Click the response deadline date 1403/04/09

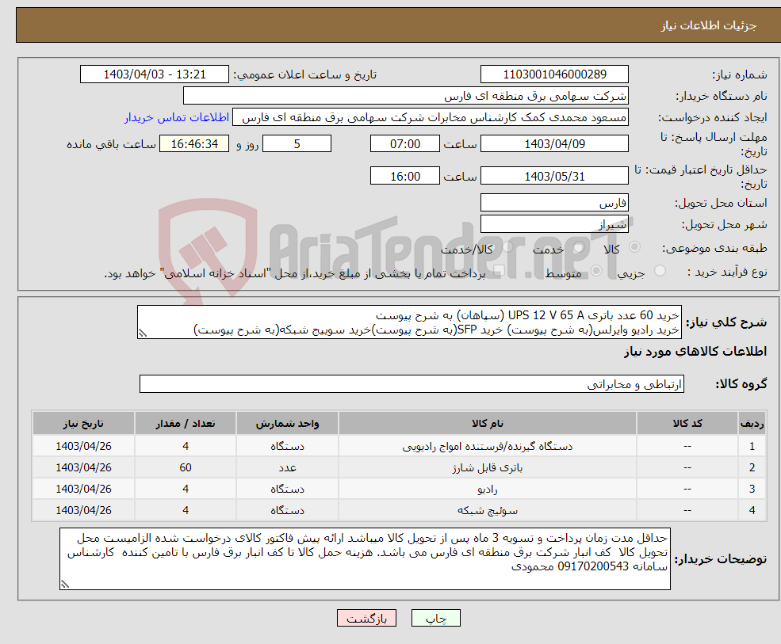click(554, 144)
